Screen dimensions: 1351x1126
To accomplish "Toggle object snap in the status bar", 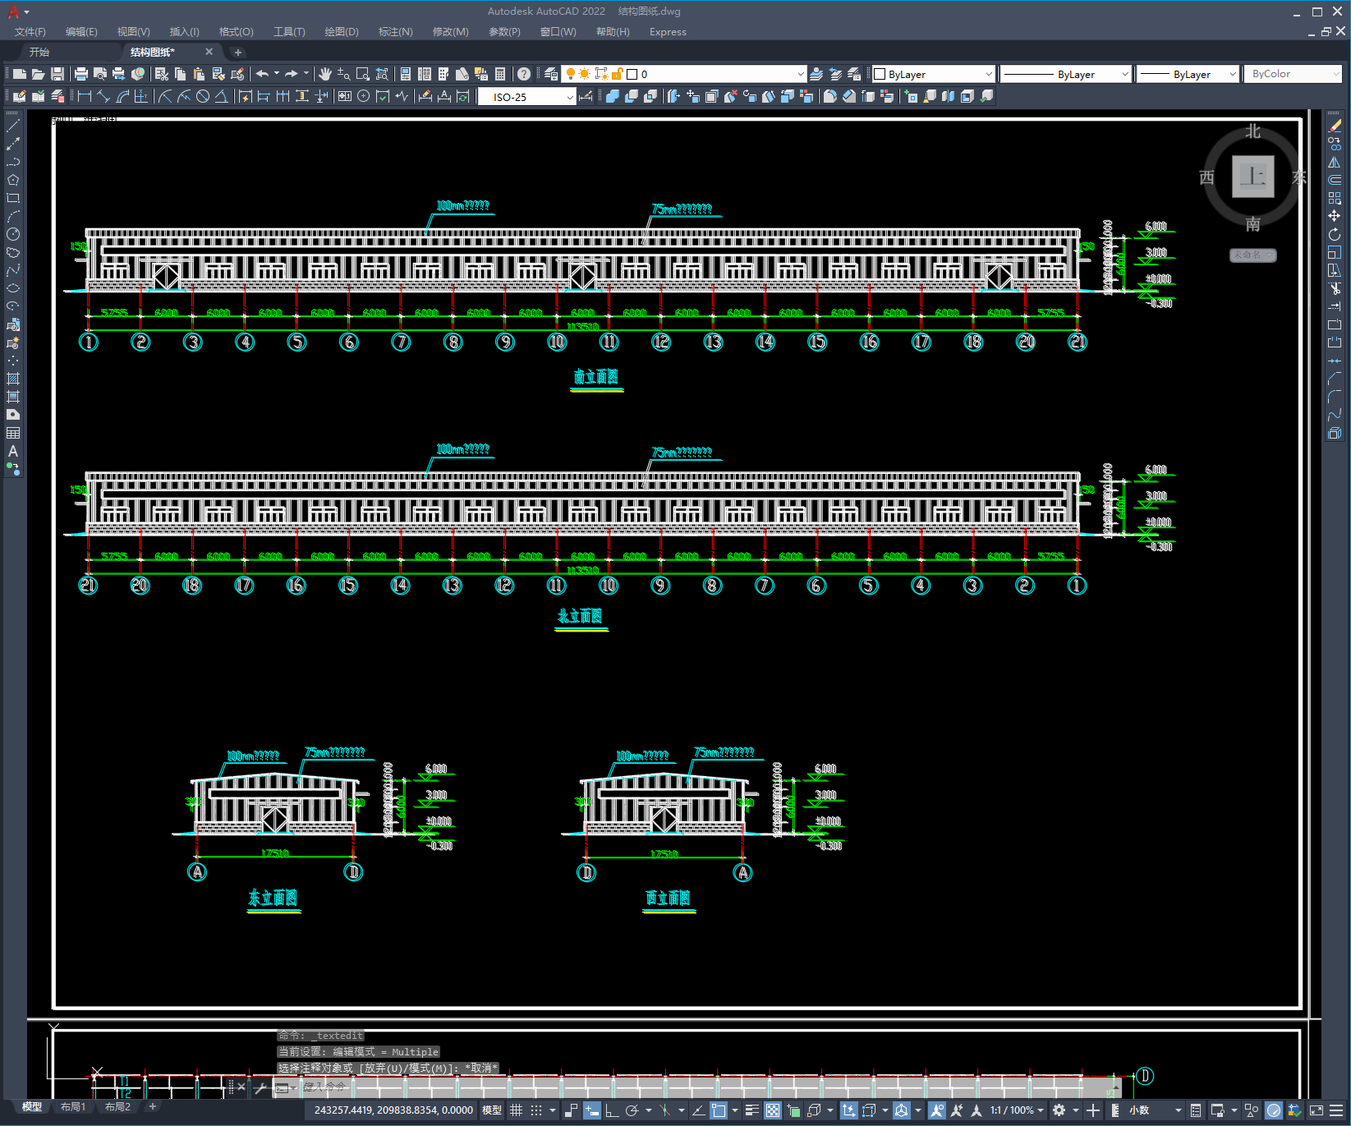I will [719, 1110].
